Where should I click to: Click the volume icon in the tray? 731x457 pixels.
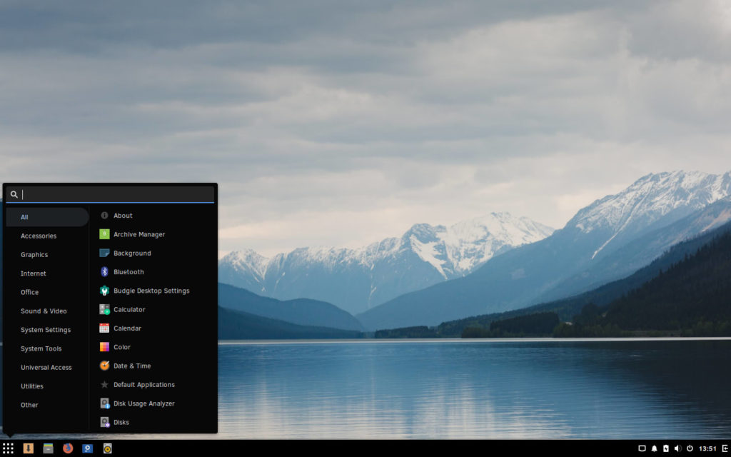pyautogui.click(x=677, y=448)
